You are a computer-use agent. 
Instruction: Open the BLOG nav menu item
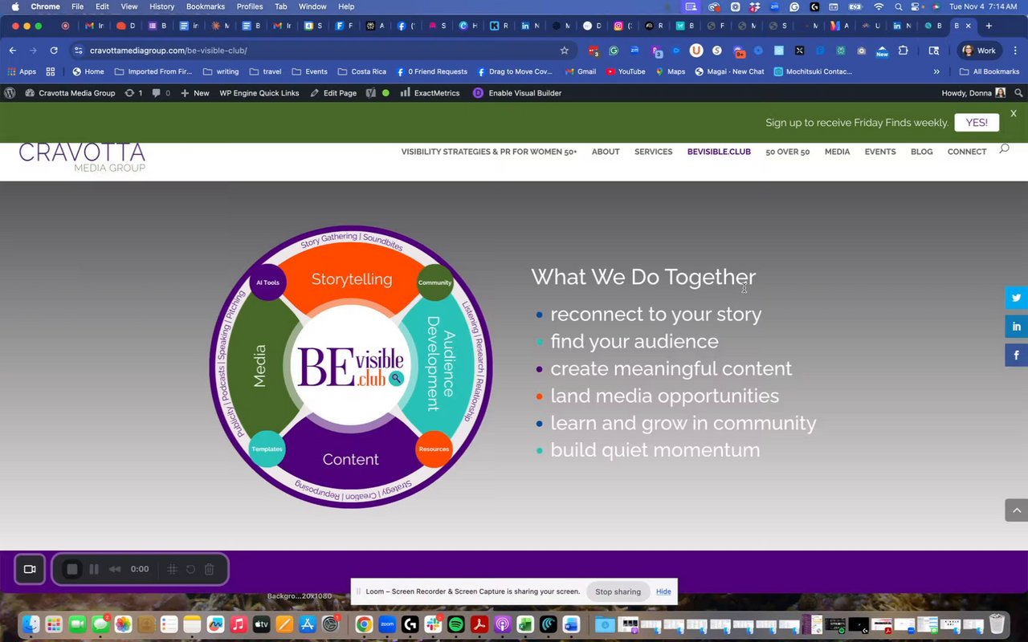(x=922, y=152)
